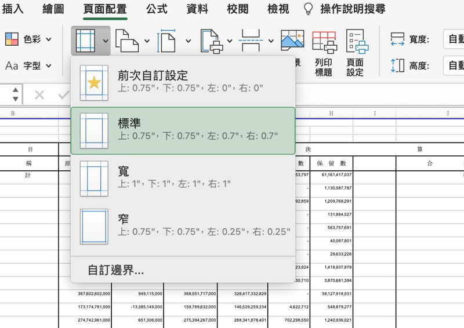The image size is (464, 328).
Task: Click the 高度 height scaling icon
Action: [x=397, y=65]
